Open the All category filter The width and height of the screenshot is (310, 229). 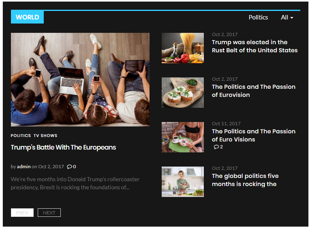click(287, 17)
